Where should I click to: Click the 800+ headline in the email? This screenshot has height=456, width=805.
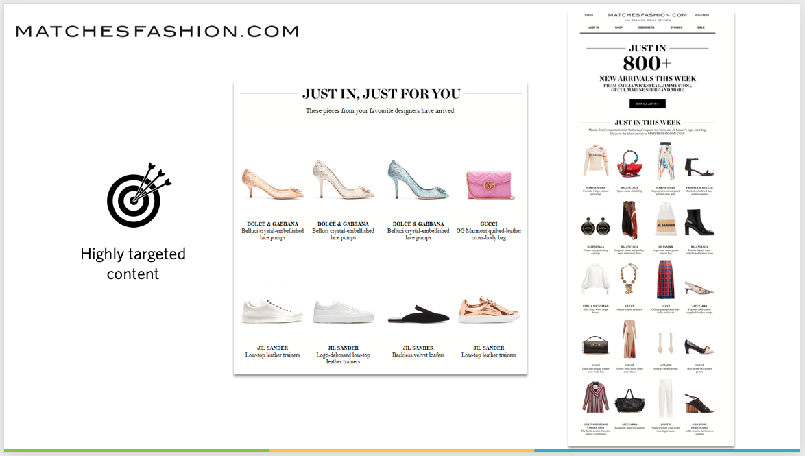click(x=647, y=64)
